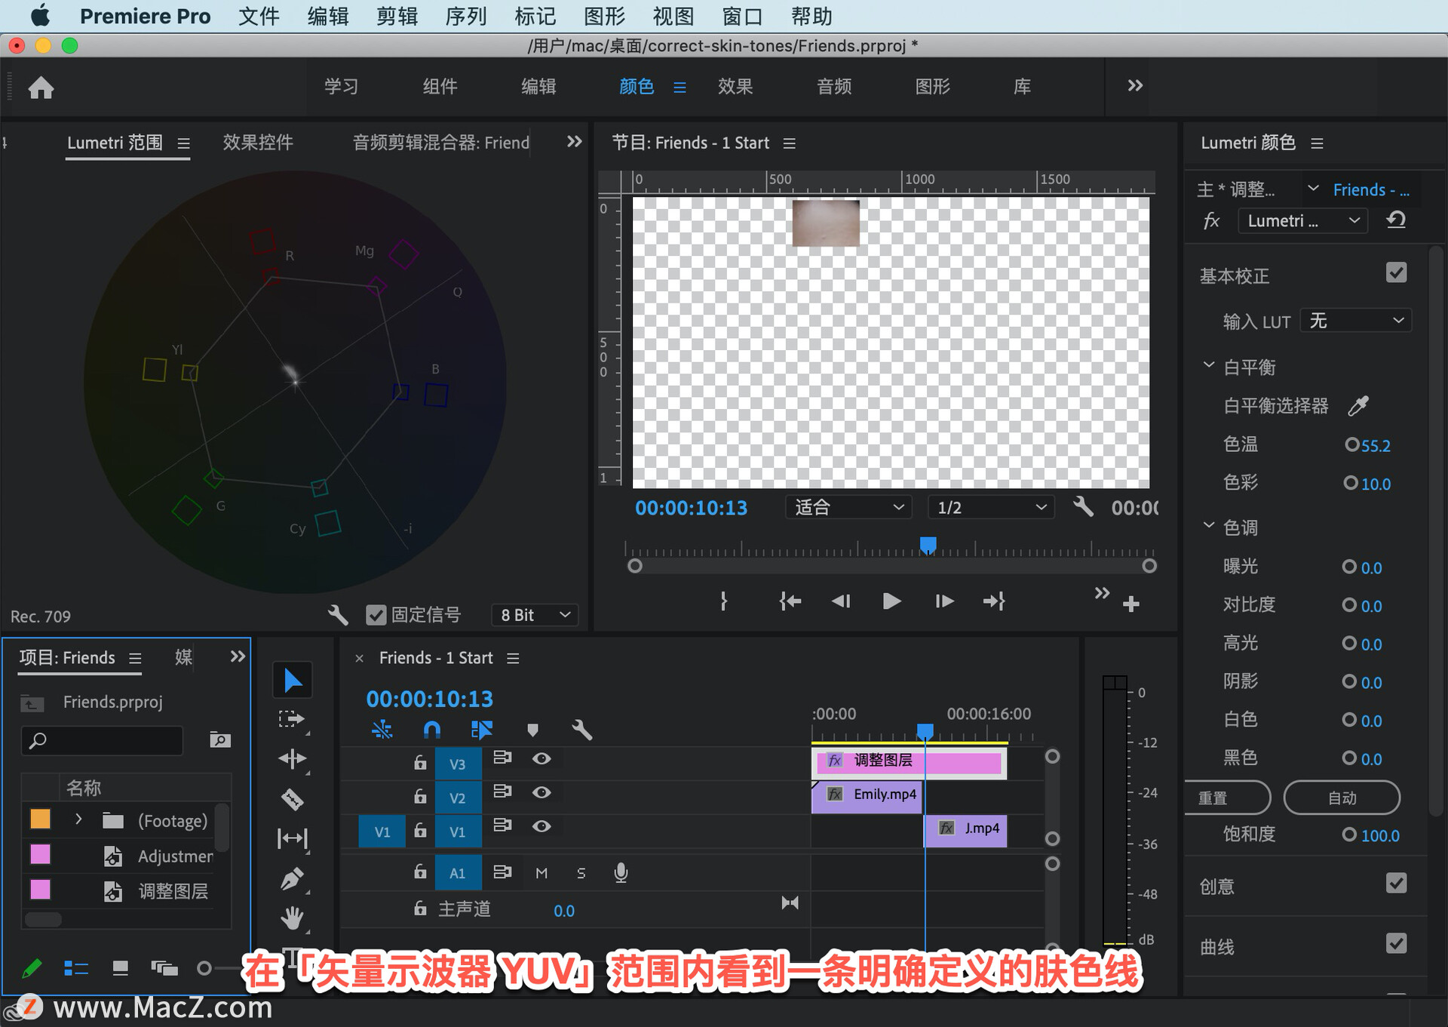Toggle timeline snap magnet icon
The image size is (1448, 1027).
click(432, 730)
